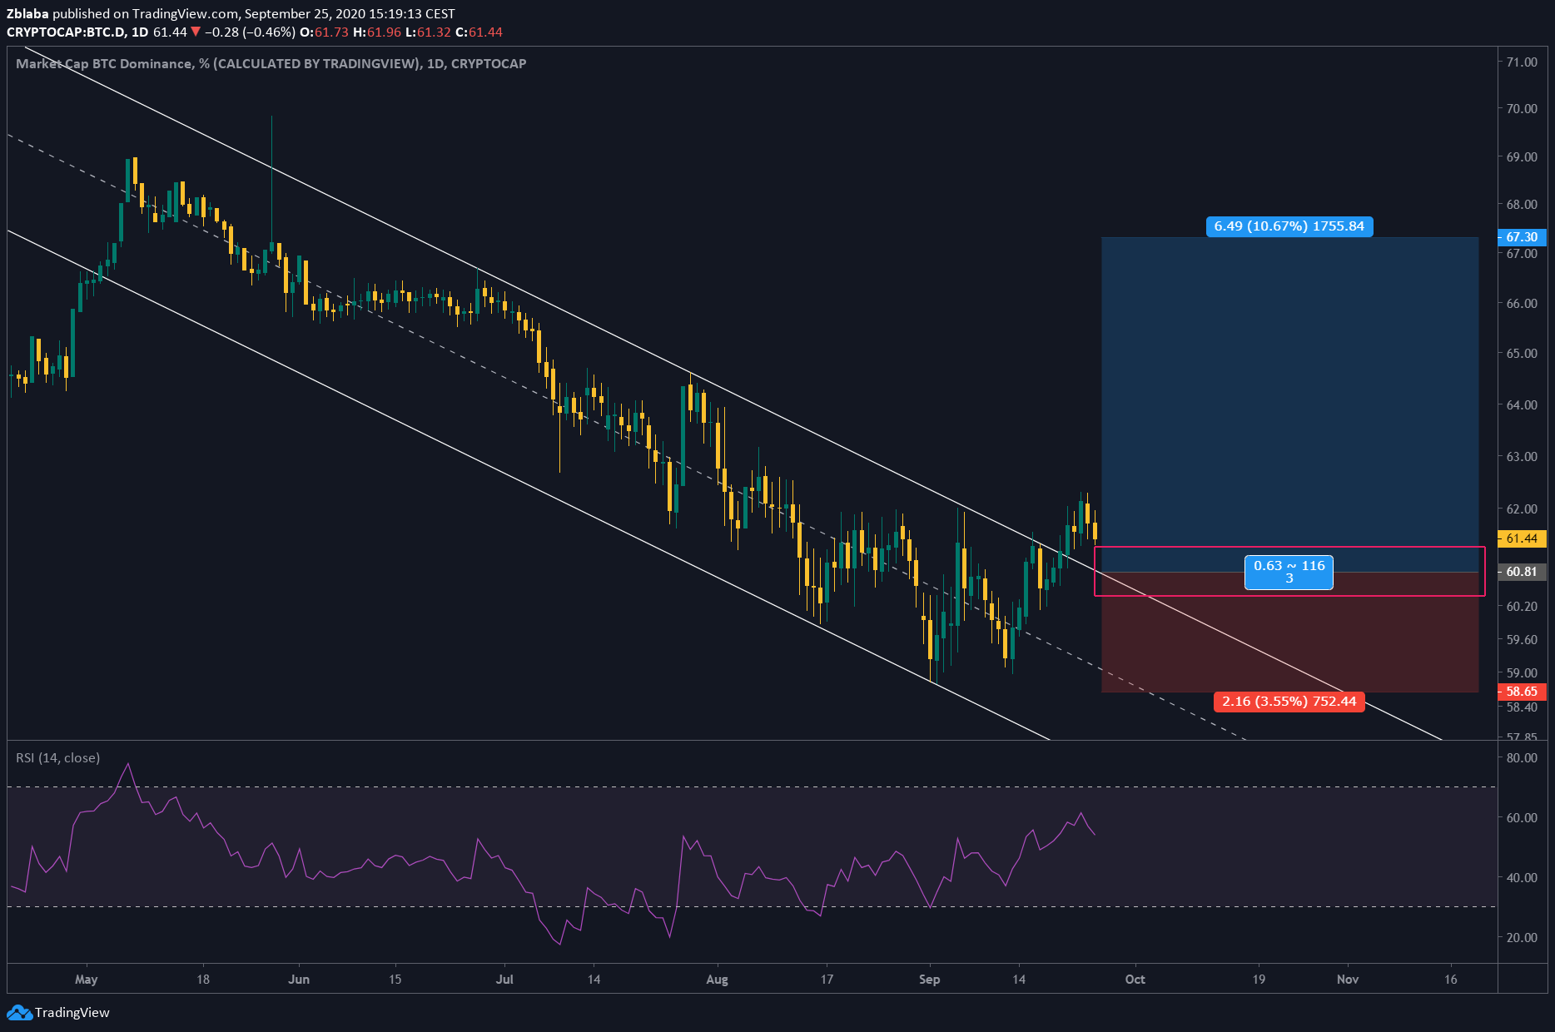Click the TradingView logo at bottom left
The height and width of the screenshot is (1032, 1555).
pyautogui.click(x=58, y=1012)
